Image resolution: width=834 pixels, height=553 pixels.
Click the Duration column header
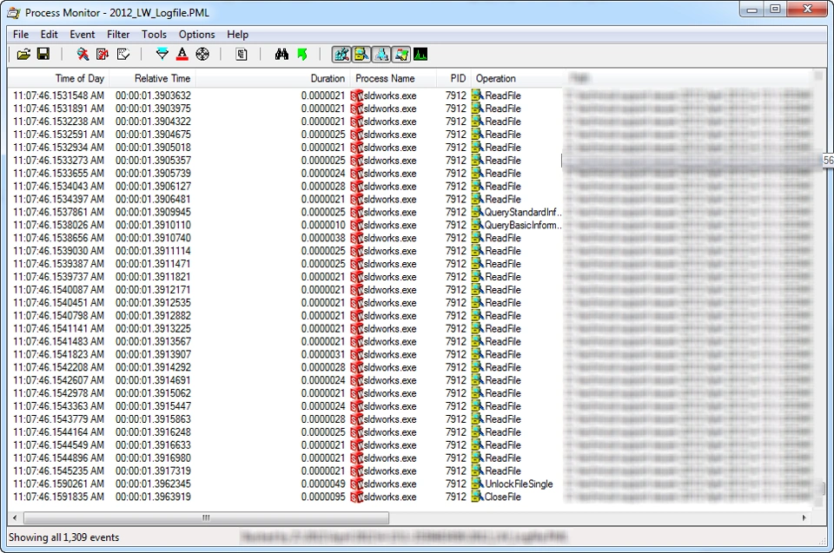tap(274, 78)
